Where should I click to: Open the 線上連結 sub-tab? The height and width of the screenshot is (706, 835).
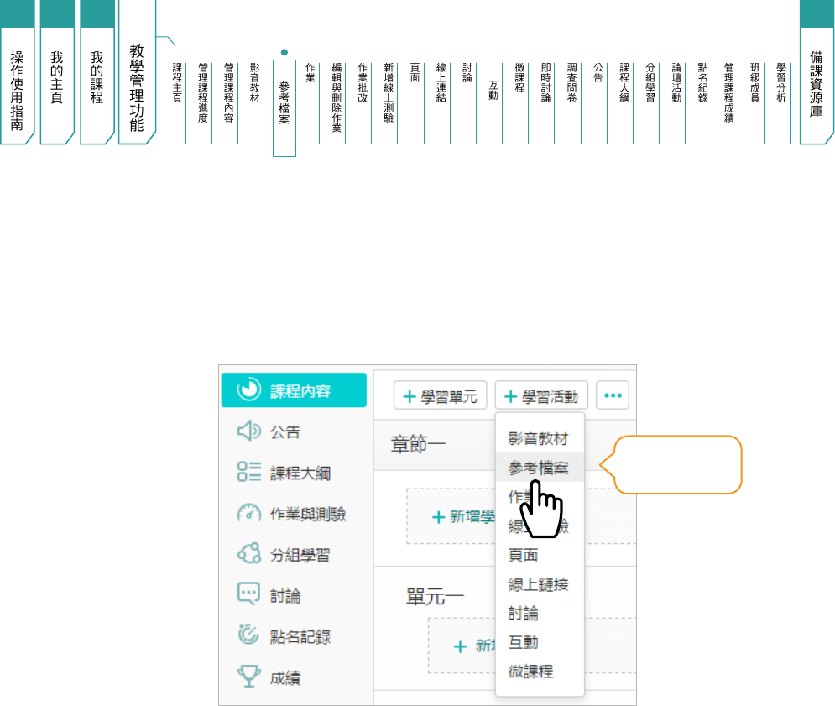[x=441, y=103]
